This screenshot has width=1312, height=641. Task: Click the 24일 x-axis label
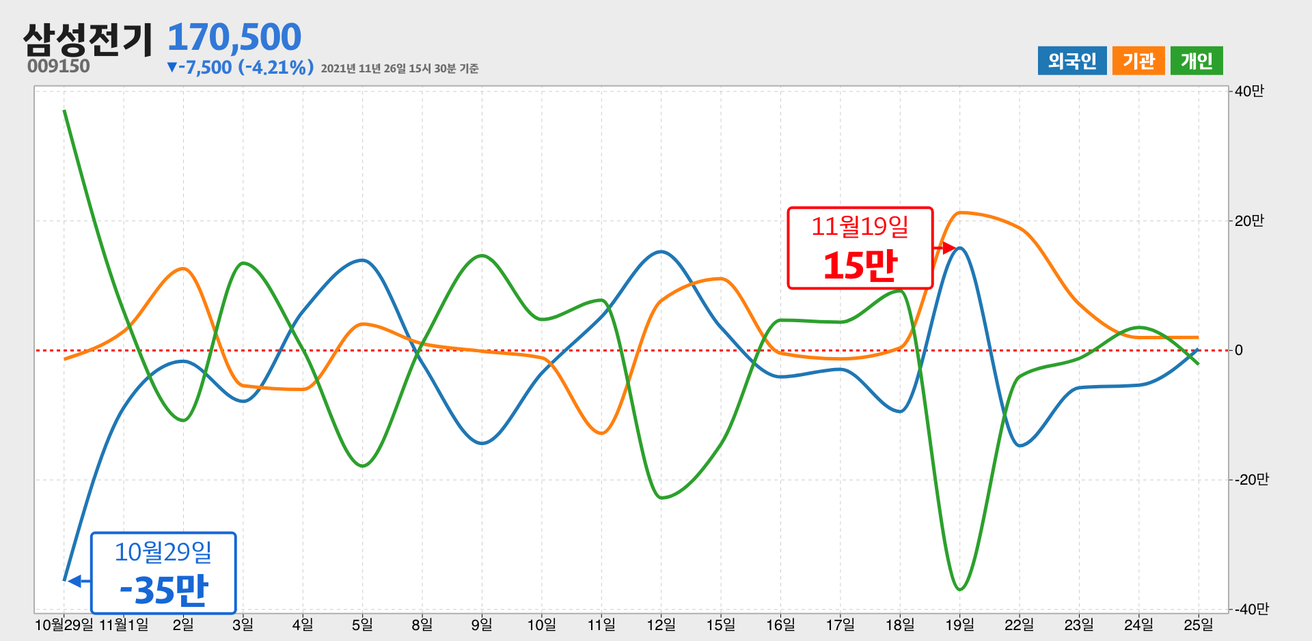(1138, 625)
